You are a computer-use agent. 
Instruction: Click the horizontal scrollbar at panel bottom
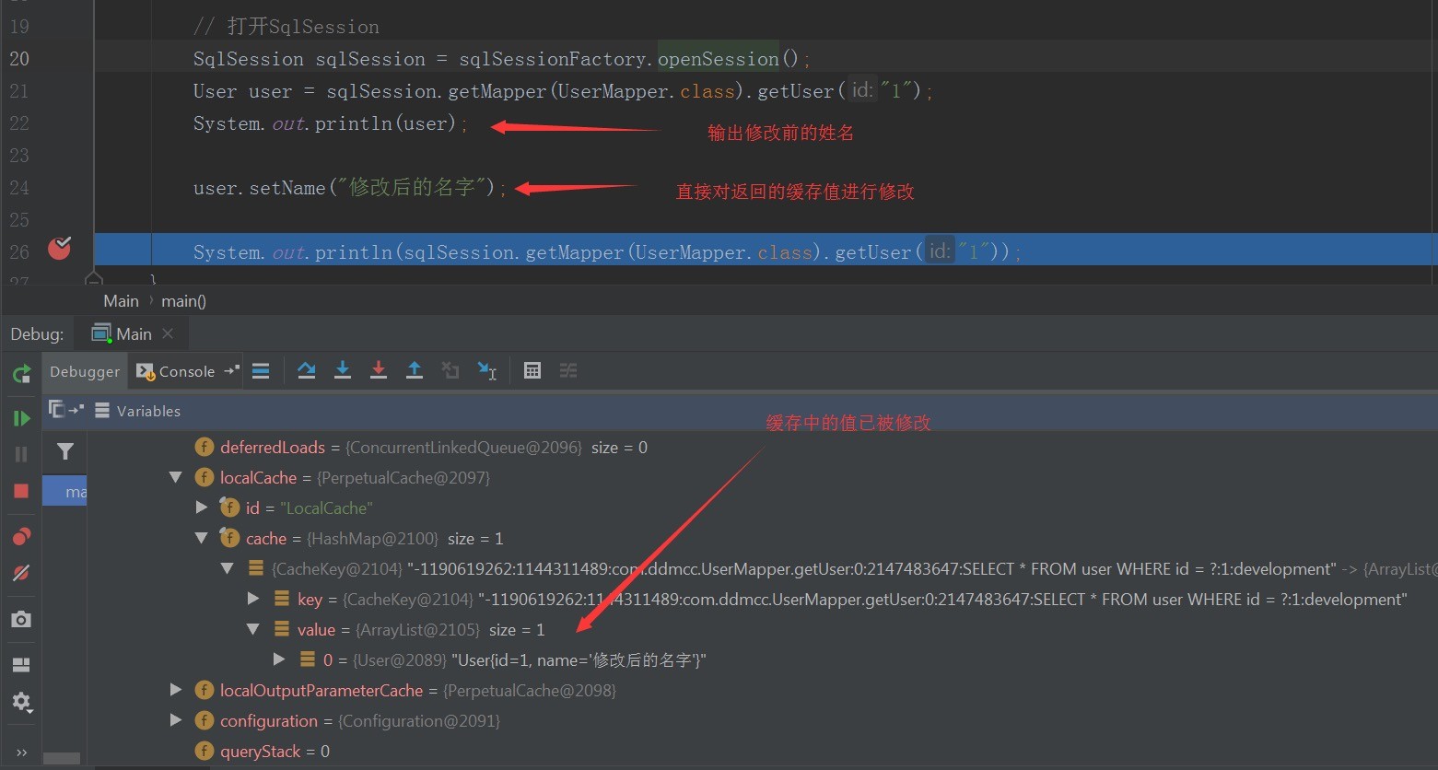pyautogui.click(x=62, y=759)
